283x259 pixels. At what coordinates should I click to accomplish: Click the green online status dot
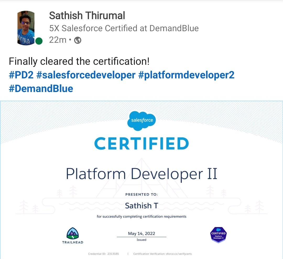click(39, 41)
